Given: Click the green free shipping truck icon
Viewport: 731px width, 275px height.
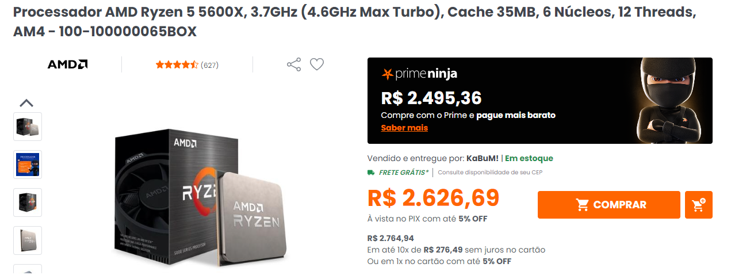Looking at the screenshot, I should (371, 172).
